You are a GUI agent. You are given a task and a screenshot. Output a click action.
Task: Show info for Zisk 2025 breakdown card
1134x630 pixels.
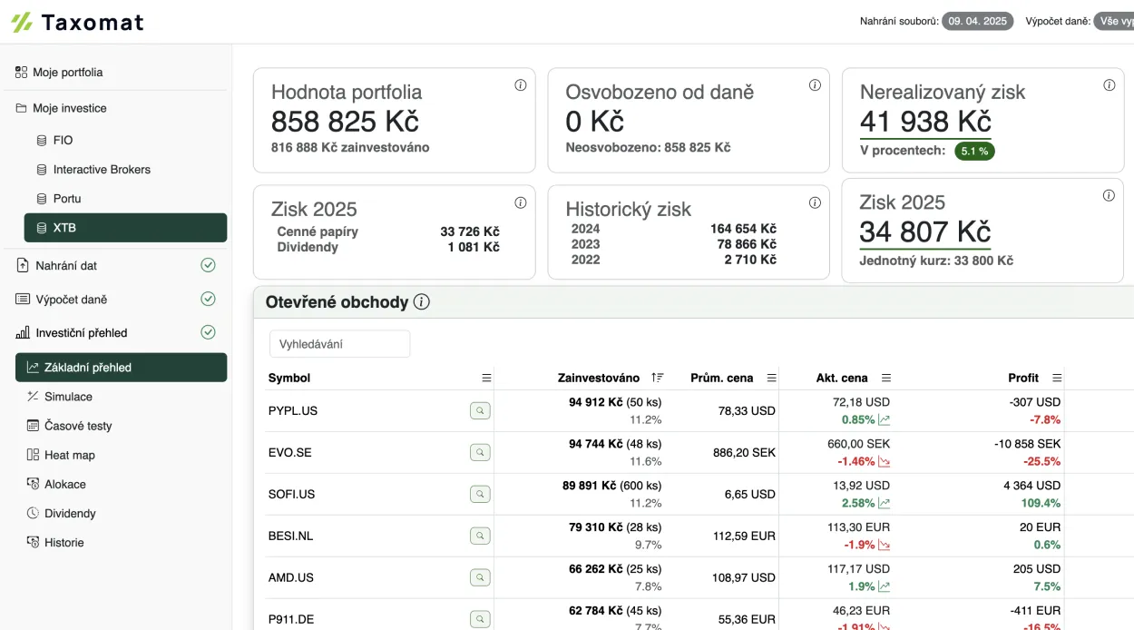tap(521, 203)
